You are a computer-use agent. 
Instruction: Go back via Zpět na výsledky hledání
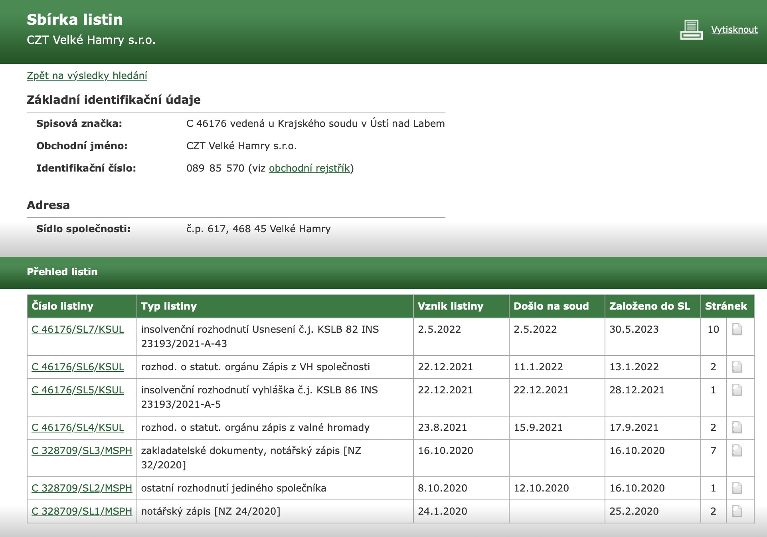(x=87, y=75)
